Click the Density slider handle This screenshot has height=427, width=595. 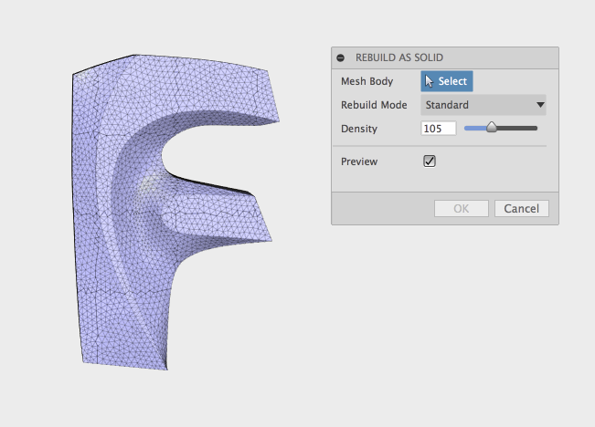pos(491,129)
